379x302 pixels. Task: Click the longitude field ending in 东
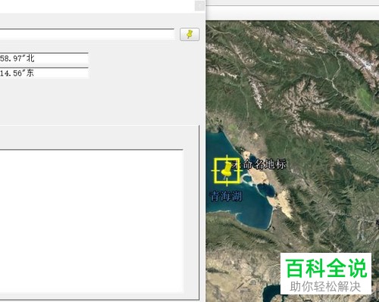click(44, 73)
